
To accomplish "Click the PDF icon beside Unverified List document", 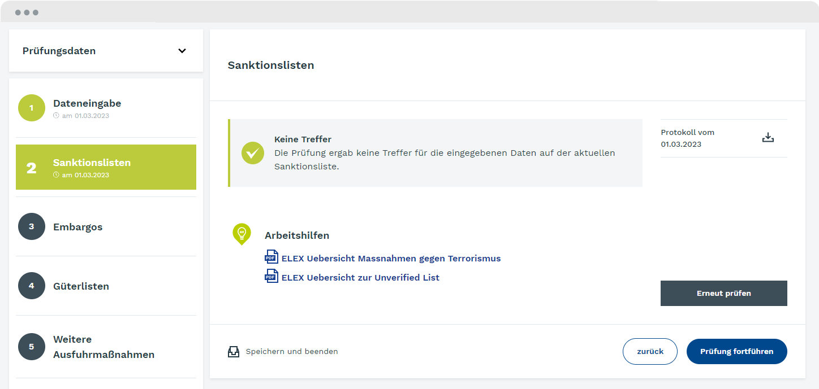I will pyautogui.click(x=270, y=276).
